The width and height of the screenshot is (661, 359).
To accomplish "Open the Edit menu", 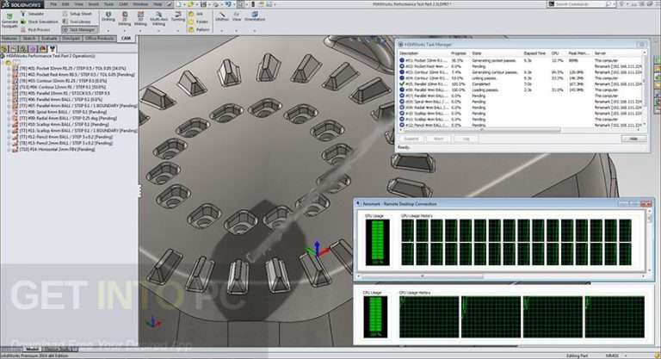I will [x=65, y=4].
